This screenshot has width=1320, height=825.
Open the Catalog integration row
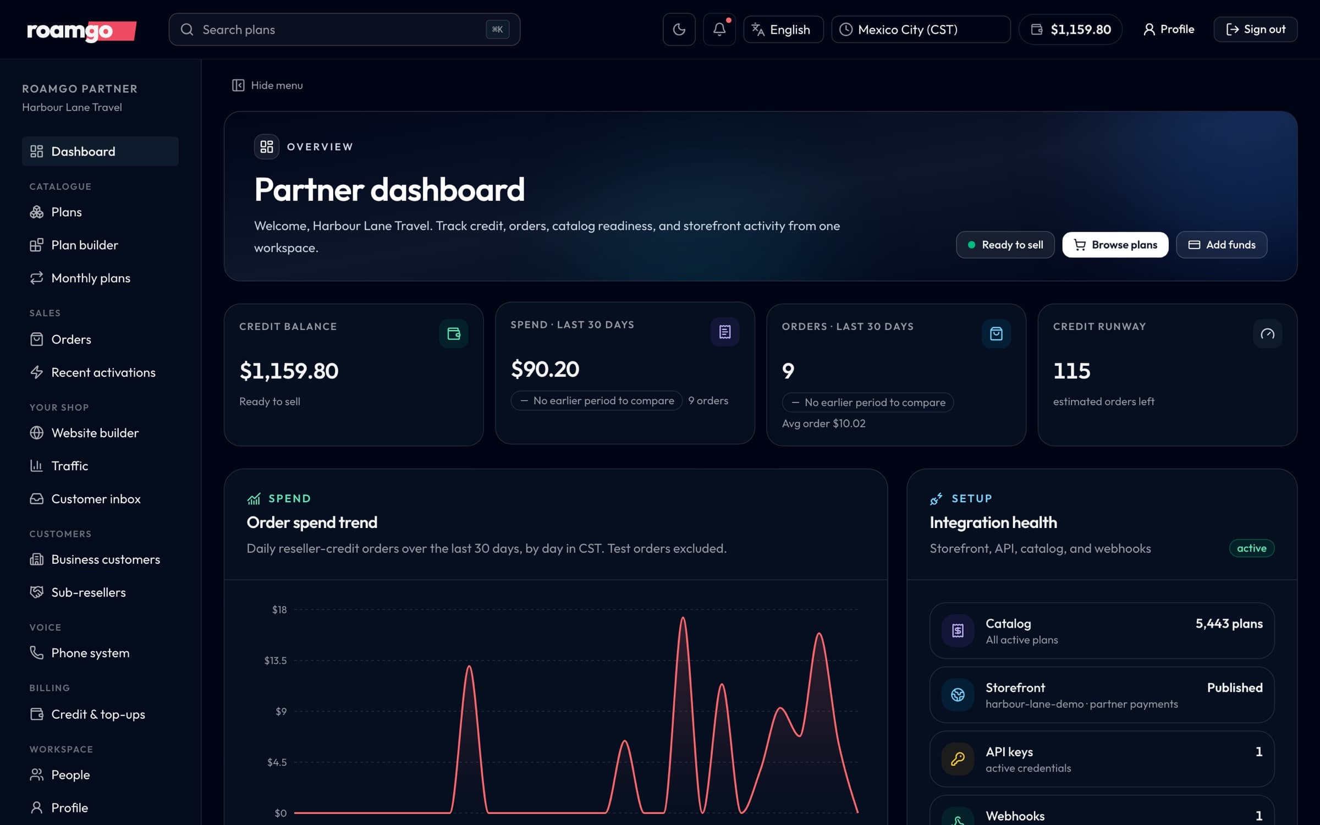point(1102,631)
